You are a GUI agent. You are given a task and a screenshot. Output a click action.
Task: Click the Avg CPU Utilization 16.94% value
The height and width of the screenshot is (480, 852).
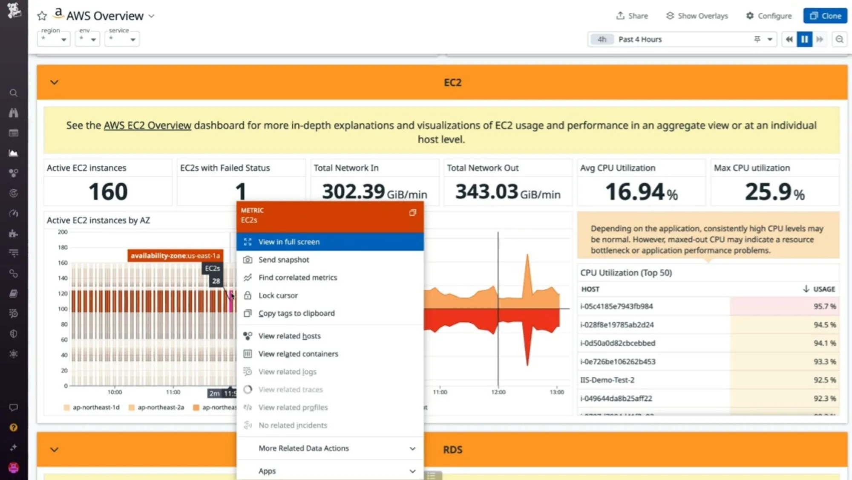click(641, 192)
